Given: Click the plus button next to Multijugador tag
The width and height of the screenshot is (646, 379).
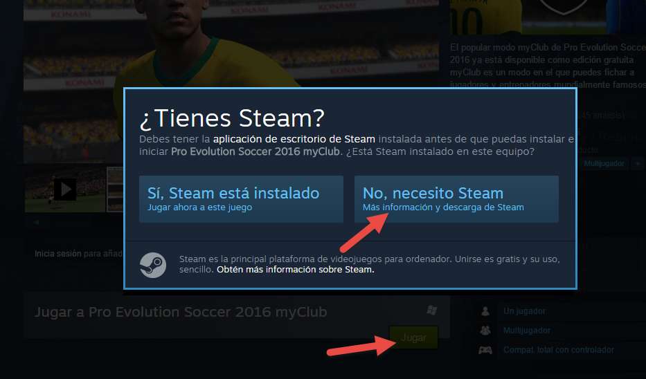Looking at the screenshot, I should coord(638,163).
